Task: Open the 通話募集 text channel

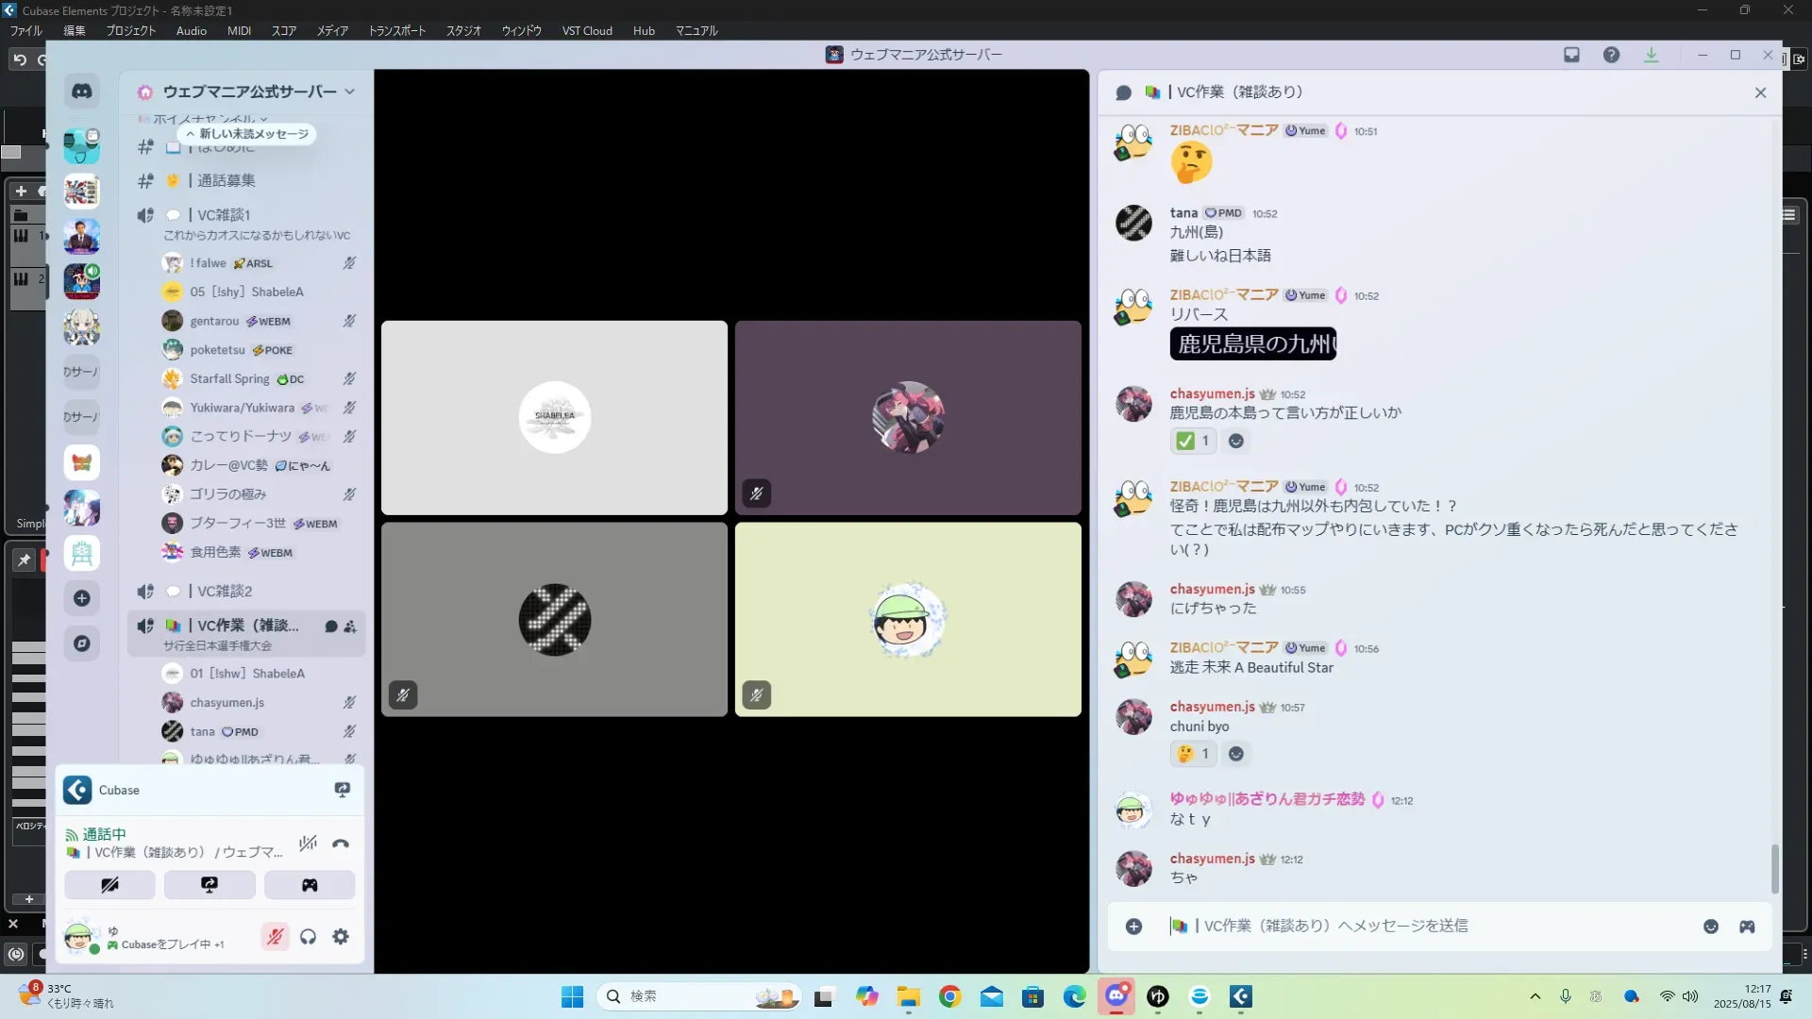Action: pyautogui.click(x=226, y=180)
